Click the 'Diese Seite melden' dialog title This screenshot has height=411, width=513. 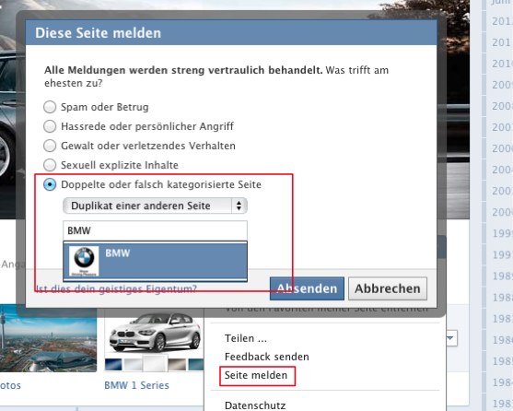pyautogui.click(x=99, y=33)
